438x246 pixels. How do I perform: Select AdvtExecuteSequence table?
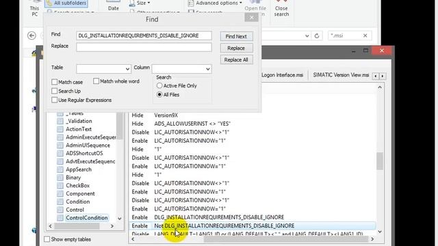[x=90, y=161]
